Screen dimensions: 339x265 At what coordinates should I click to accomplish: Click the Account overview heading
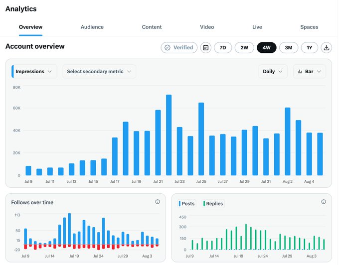tap(35, 46)
